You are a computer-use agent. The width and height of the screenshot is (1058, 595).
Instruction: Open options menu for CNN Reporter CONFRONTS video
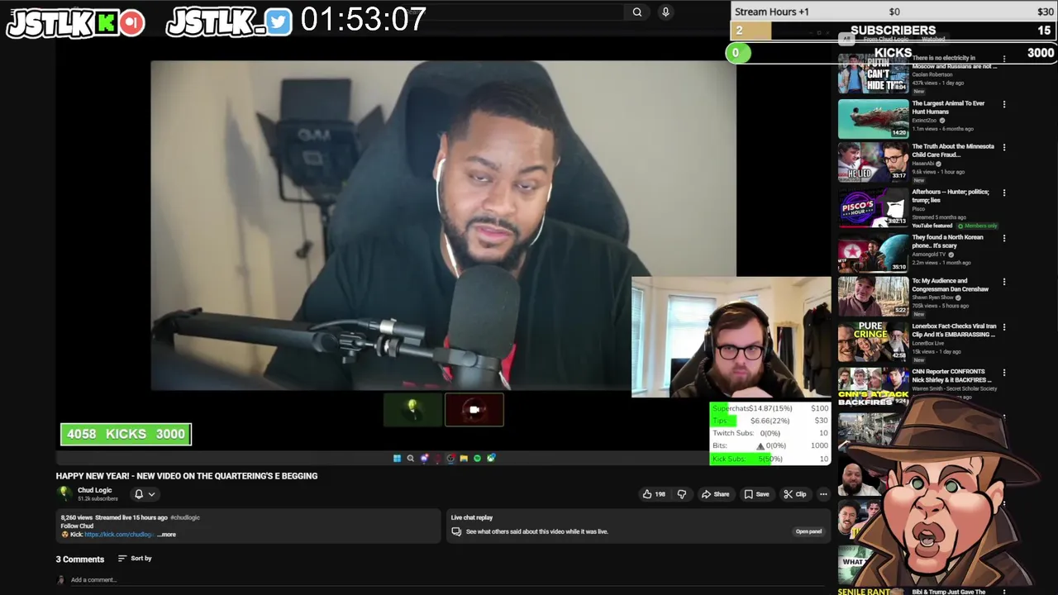pos(1004,373)
